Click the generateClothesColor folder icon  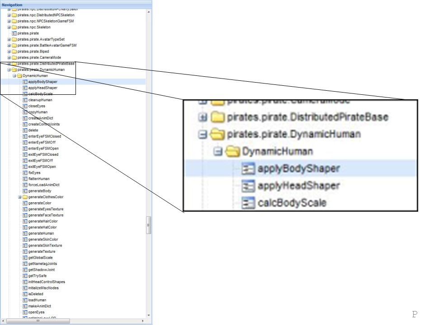[25, 197]
